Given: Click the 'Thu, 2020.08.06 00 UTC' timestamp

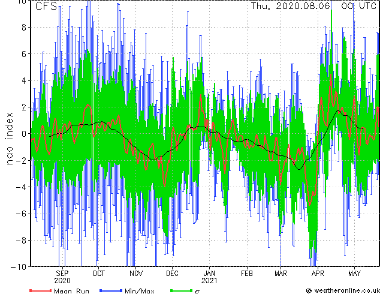Looking at the screenshot, I should [x=313, y=6].
